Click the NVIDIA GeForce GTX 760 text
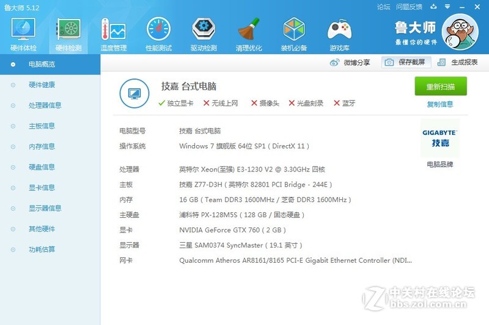 tap(232, 230)
